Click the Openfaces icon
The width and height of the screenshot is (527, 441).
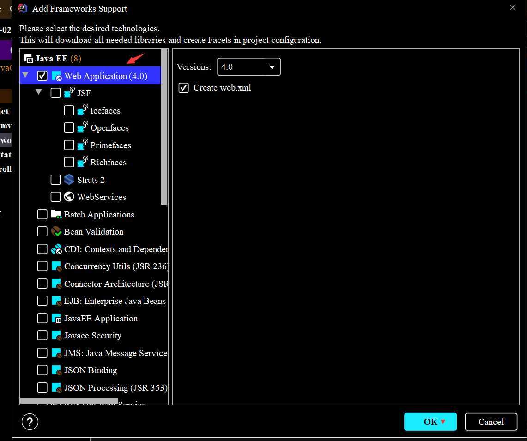(82, 127)
